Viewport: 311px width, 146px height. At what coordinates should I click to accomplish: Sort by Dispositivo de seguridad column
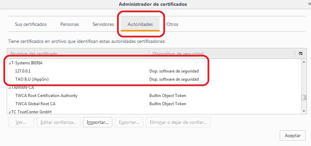(x=222, y=53)
